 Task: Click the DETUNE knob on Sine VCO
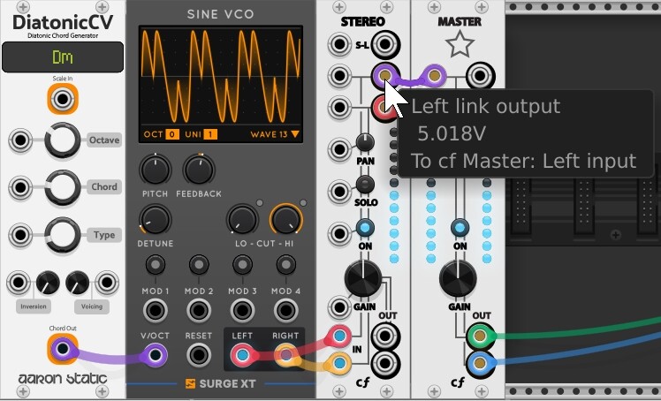coord(156,219)
